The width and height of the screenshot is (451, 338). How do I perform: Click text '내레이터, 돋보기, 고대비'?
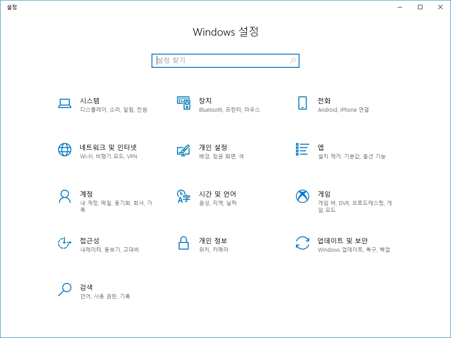coord(110,249)
